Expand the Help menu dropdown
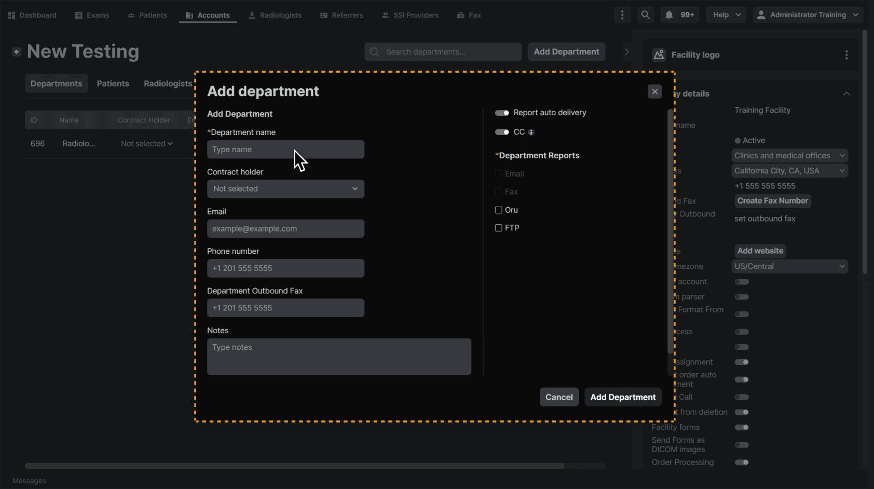 tap(726, 15)
